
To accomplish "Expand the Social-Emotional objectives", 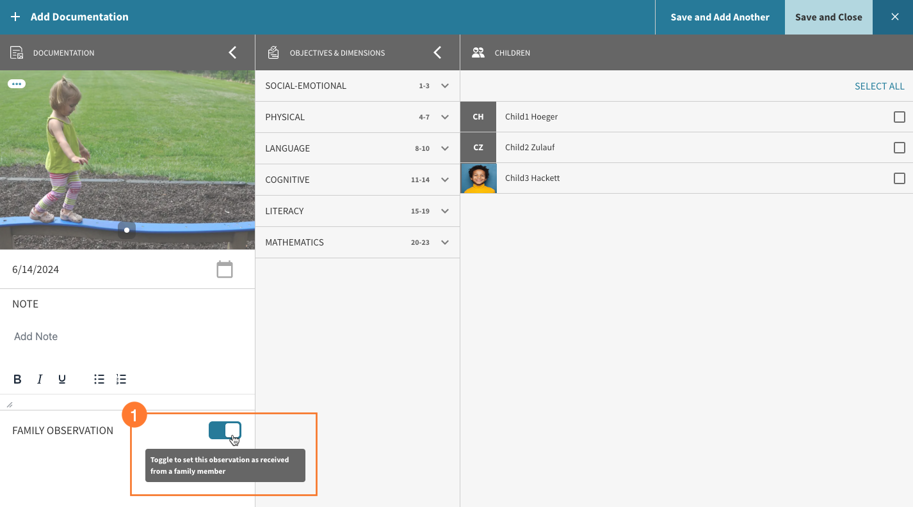I will tap(445, 86).
